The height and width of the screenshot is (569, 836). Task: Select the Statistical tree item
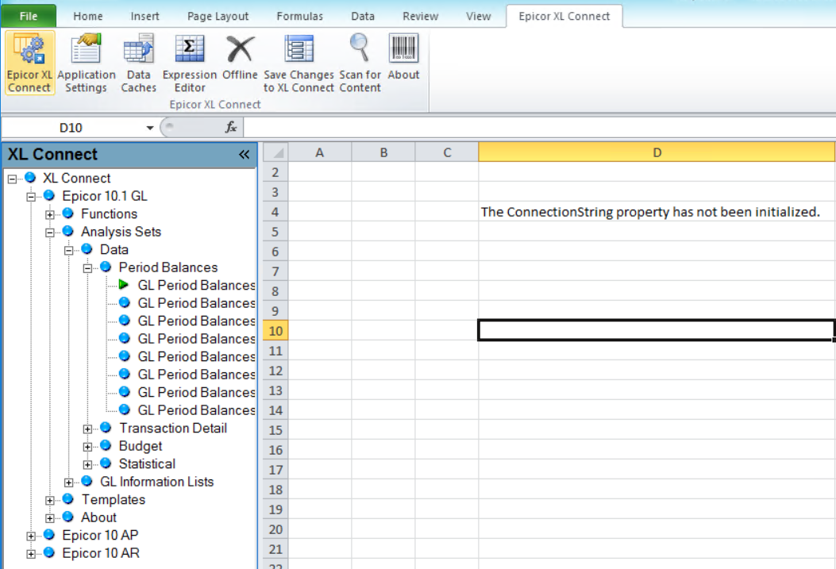pyautogui.click(x=147, y=463)
